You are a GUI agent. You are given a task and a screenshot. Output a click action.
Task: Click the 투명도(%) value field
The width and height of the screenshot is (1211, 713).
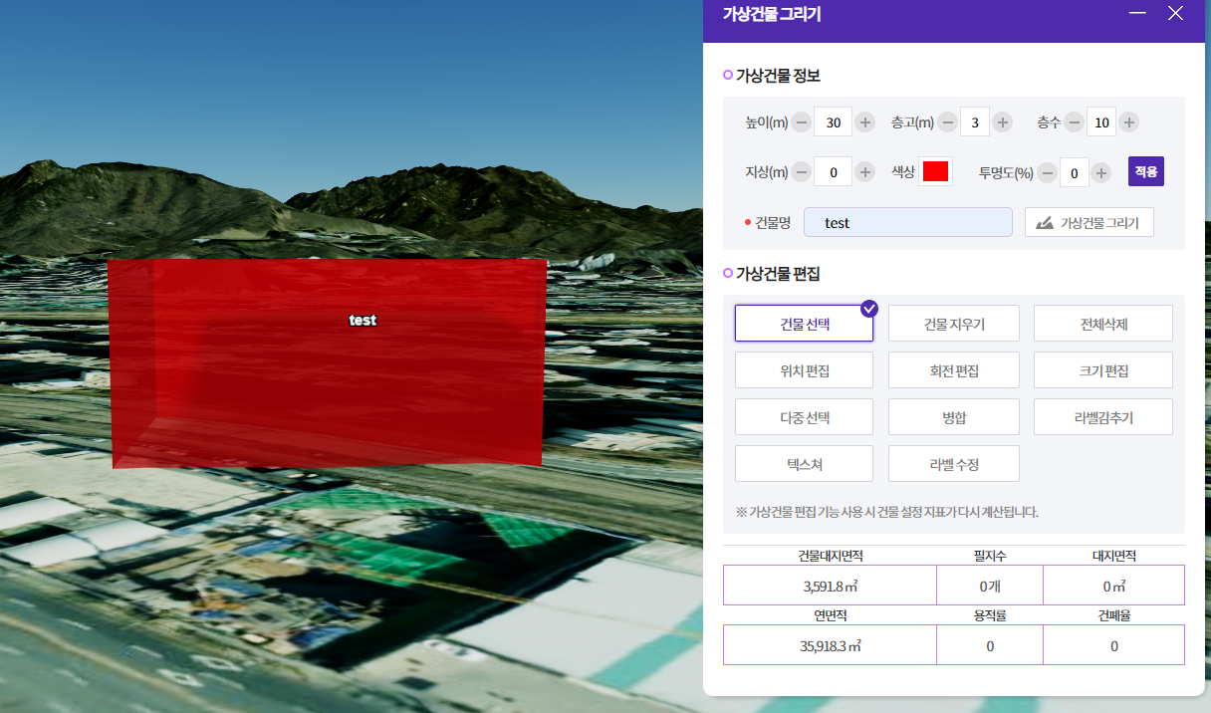point(1074,172)
